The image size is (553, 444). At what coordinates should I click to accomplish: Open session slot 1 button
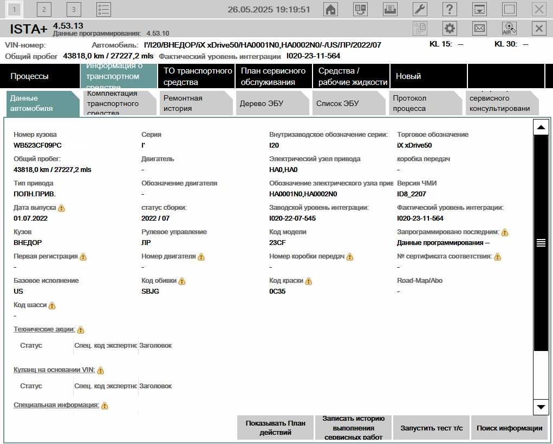point(15,9)
